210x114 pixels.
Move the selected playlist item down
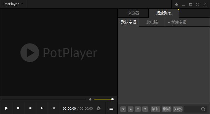click(x=138, y=109)
